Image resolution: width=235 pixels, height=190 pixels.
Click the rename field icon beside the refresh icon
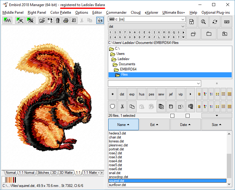[226, 22]
